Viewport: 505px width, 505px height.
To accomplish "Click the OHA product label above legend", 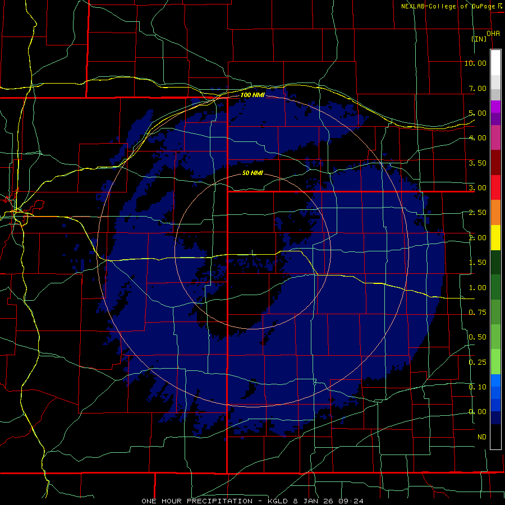I will click(493, 34).
